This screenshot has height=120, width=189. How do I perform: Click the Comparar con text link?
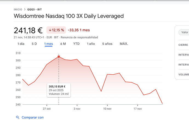tap(33, 117)
